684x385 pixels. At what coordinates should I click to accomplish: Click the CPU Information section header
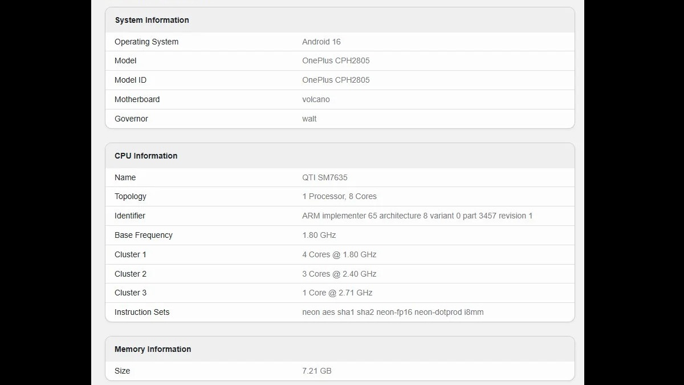(146, 156)
